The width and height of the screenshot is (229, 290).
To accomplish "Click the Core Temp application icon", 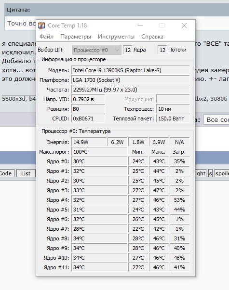I will 41,26.
